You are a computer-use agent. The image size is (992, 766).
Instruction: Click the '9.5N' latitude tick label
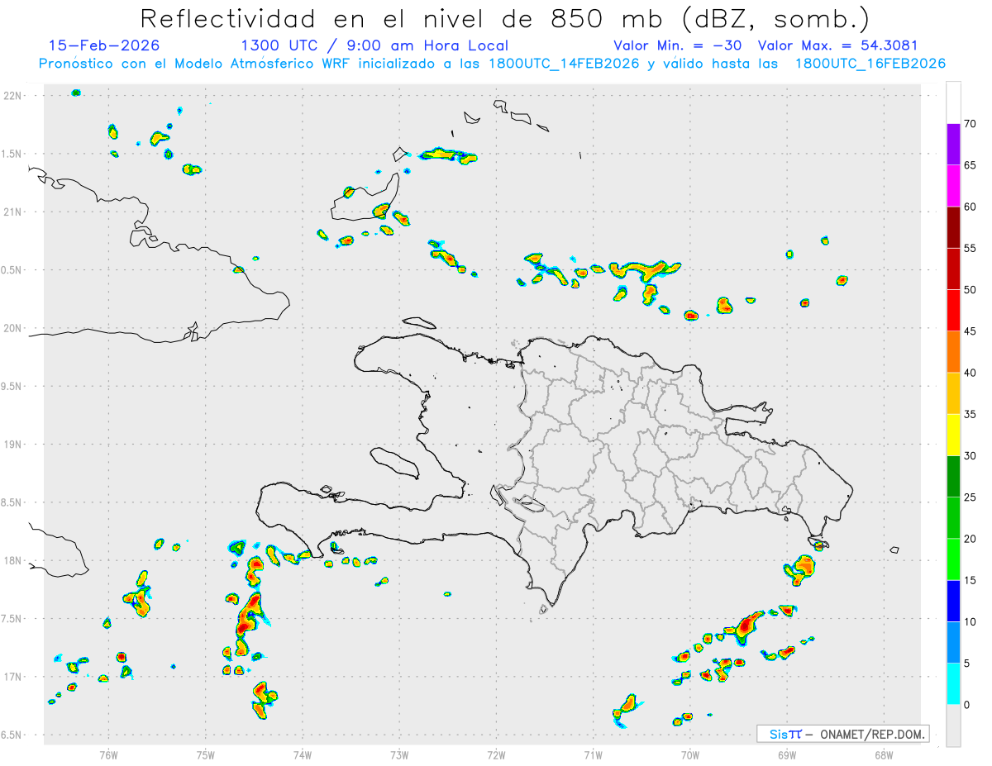click(x=12, y=387)
